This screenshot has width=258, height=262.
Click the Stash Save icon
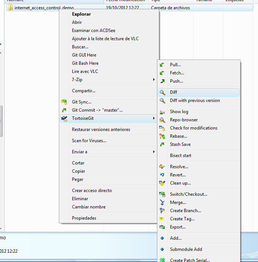pyautogui.click(x=162, y=144)
